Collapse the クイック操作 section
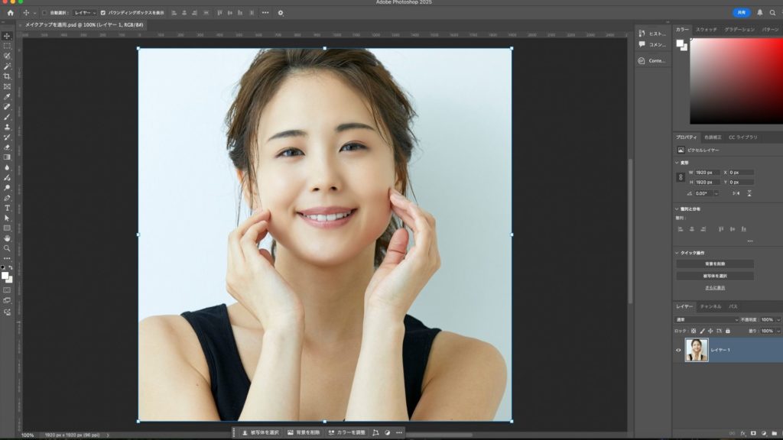Image resolution: width=783 pixels, height=440 pixels. (x=677, y=253)
